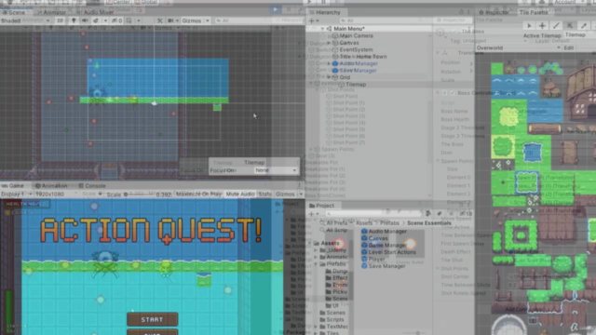Image resolution: width=596 pixels, height=335 pixels.
Task: Open the Focus On None dropdown
Action: tap(276, 170)
